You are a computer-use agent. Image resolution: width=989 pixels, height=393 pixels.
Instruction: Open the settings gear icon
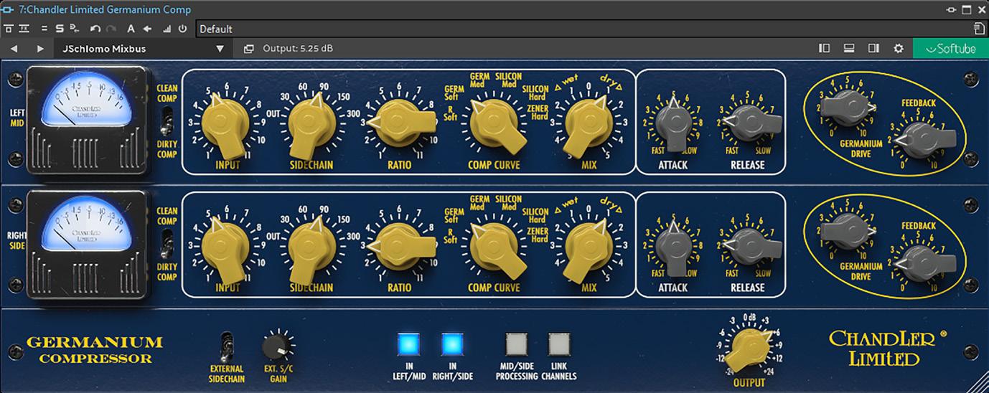[x=899, y=48]
